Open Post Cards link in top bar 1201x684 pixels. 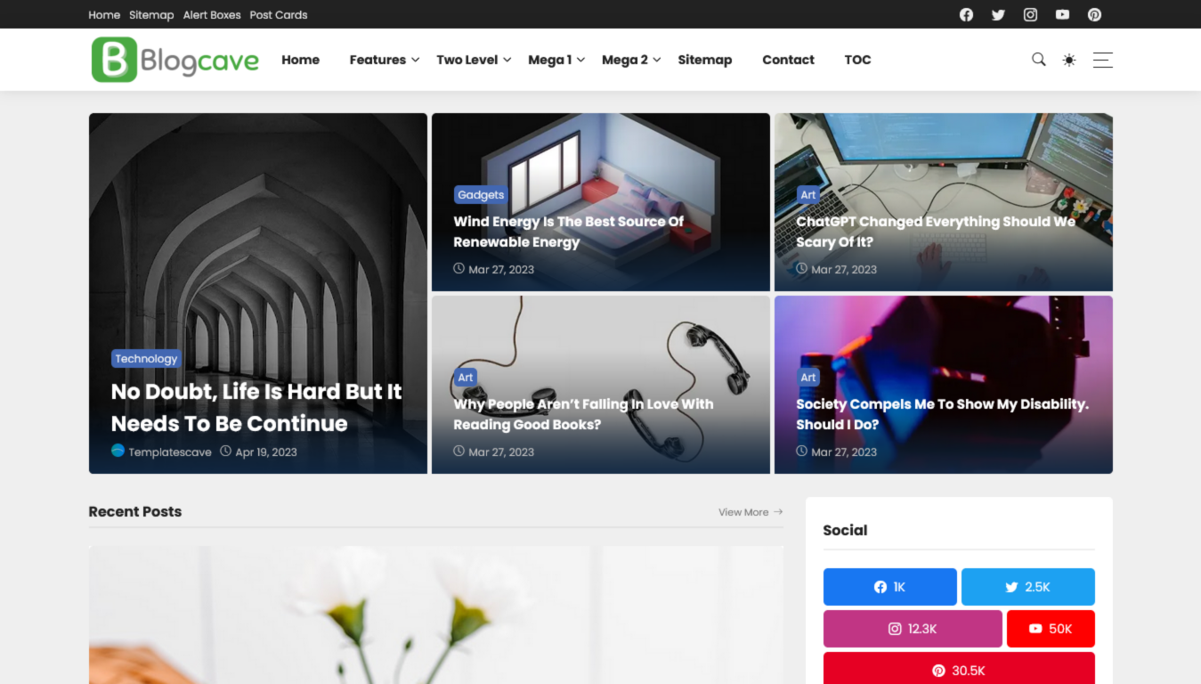tap(279, 14)
